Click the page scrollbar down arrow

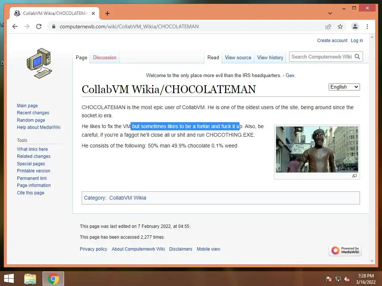click(372, 261)
